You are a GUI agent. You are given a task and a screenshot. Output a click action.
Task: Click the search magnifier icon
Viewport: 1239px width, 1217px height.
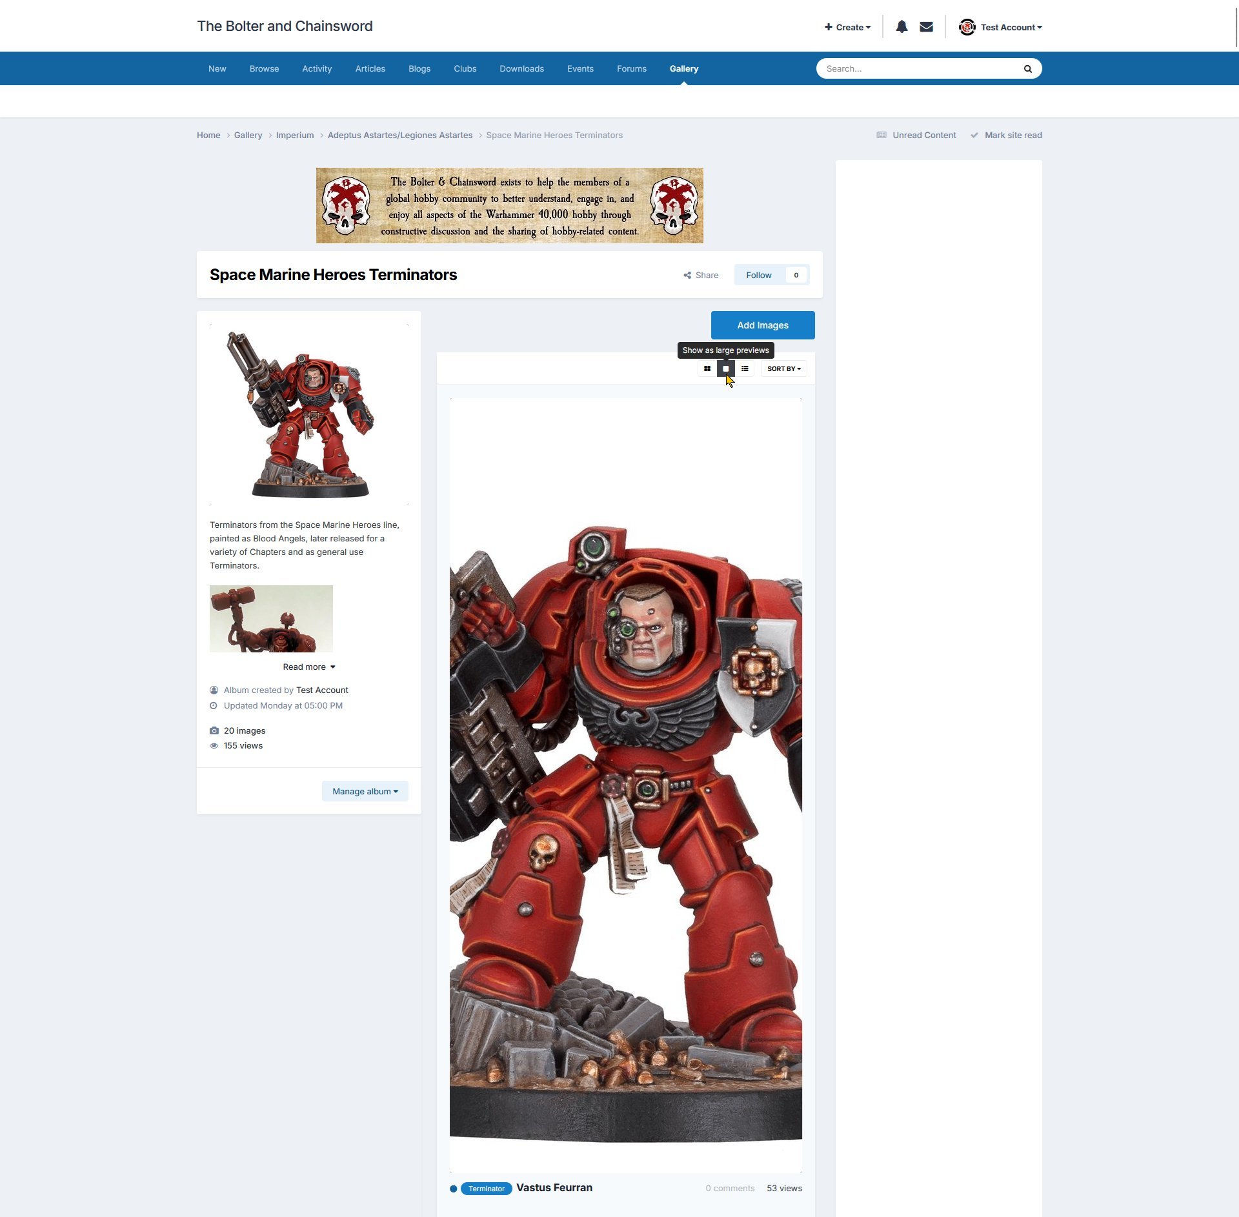1027,69
